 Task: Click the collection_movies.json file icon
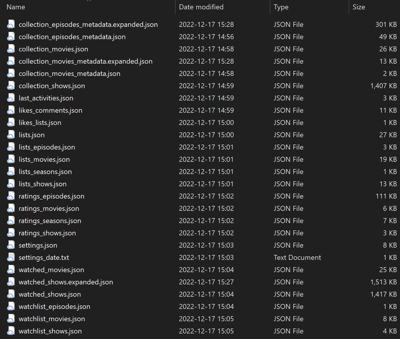click(x=11, y=49)
